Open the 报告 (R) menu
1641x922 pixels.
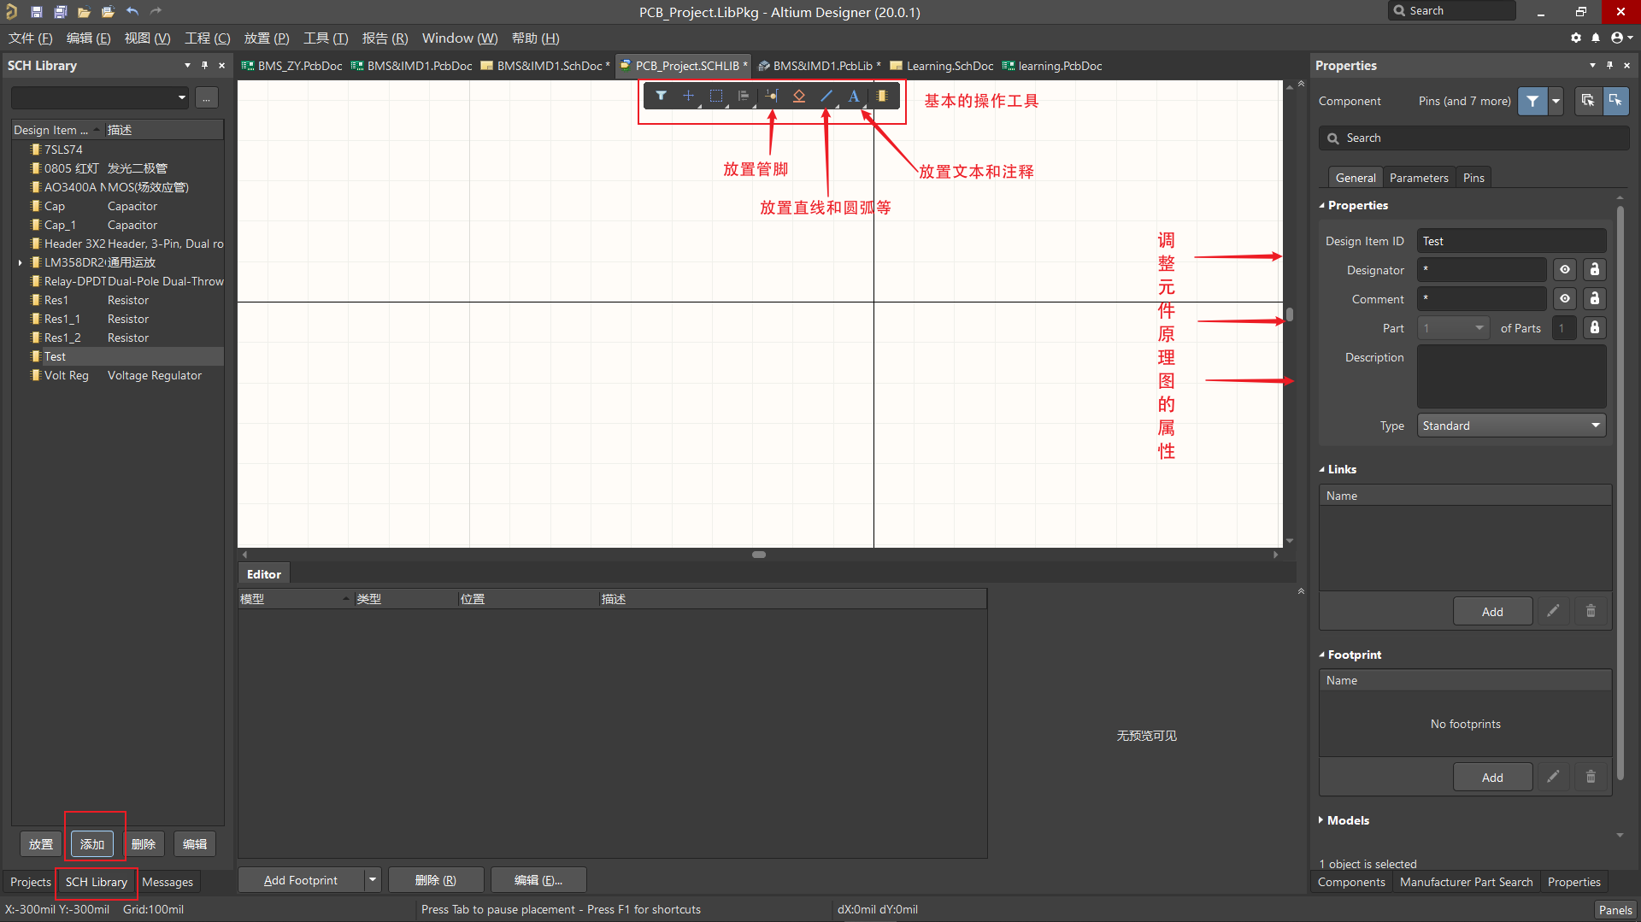pyautogui.click(x=385, y=38)
